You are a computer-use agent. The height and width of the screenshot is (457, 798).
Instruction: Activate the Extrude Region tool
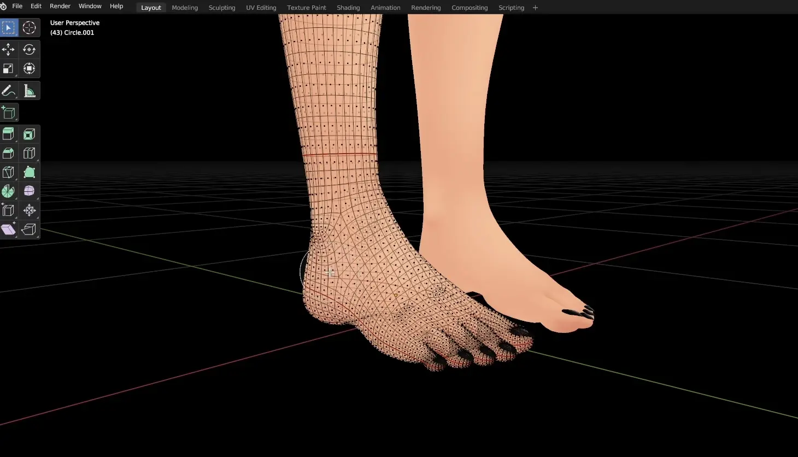[x=9, y=134]
